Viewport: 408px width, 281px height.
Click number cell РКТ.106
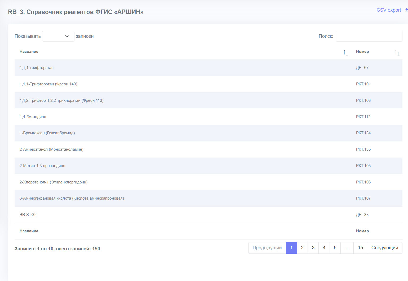coord(363,182)
